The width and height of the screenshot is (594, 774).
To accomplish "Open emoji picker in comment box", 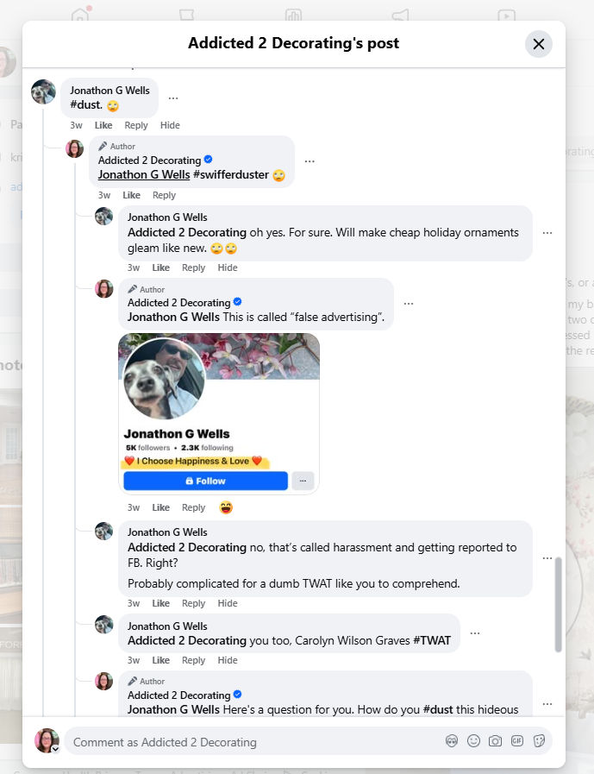I will [473, 741].
